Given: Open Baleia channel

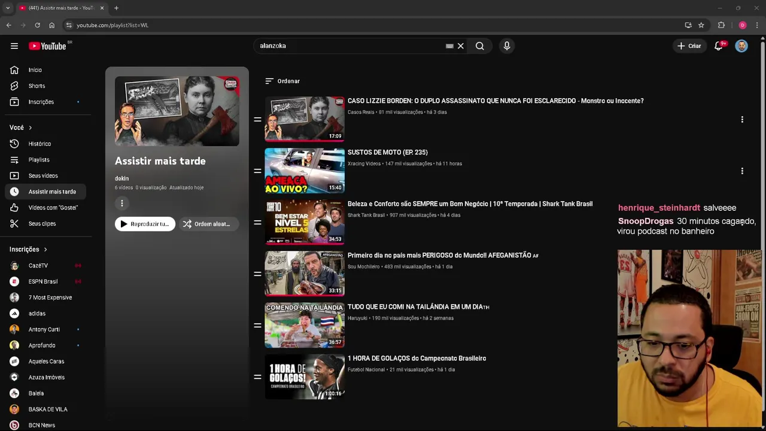Looking at the screenshot, I should click(x=47, y=393).
